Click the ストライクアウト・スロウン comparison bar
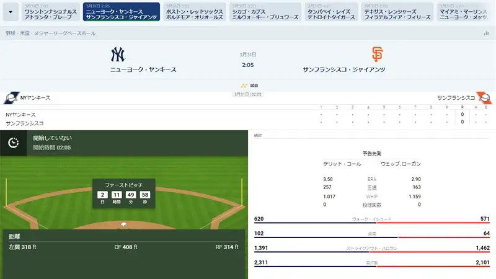Image resolution: width=496 pixels, height=279 pixels. click(x=371, y=252)
